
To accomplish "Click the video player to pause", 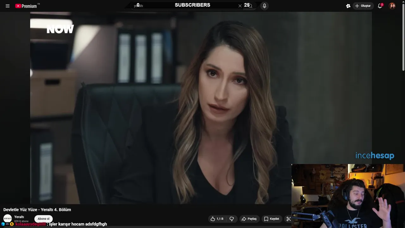I will pyautogui.click(x=201, y=108).
